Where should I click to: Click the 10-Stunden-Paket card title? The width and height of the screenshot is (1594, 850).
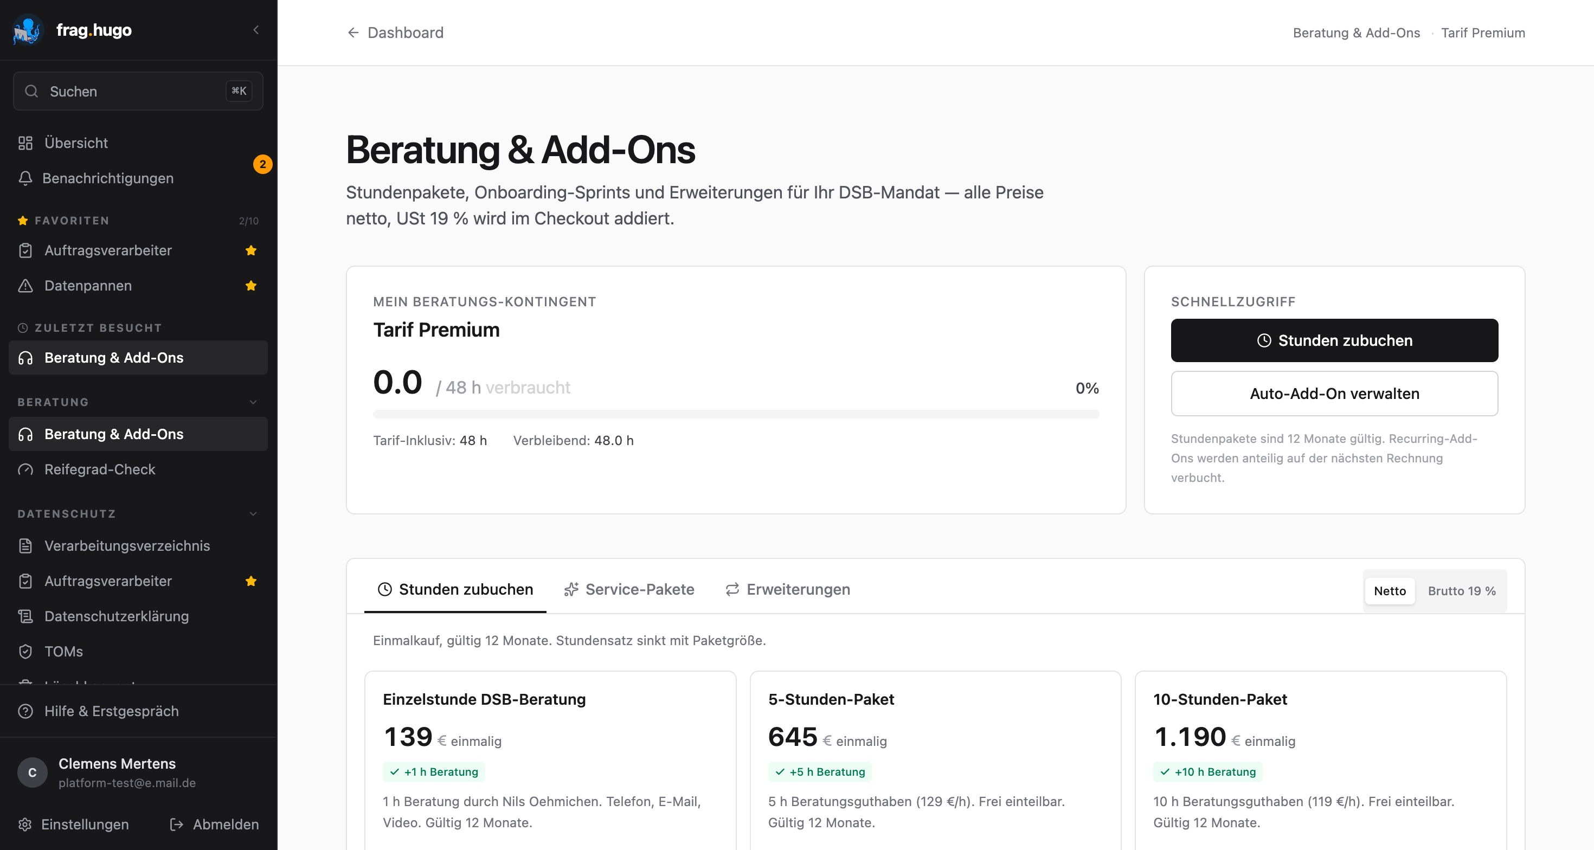(x=1220, y=700)
